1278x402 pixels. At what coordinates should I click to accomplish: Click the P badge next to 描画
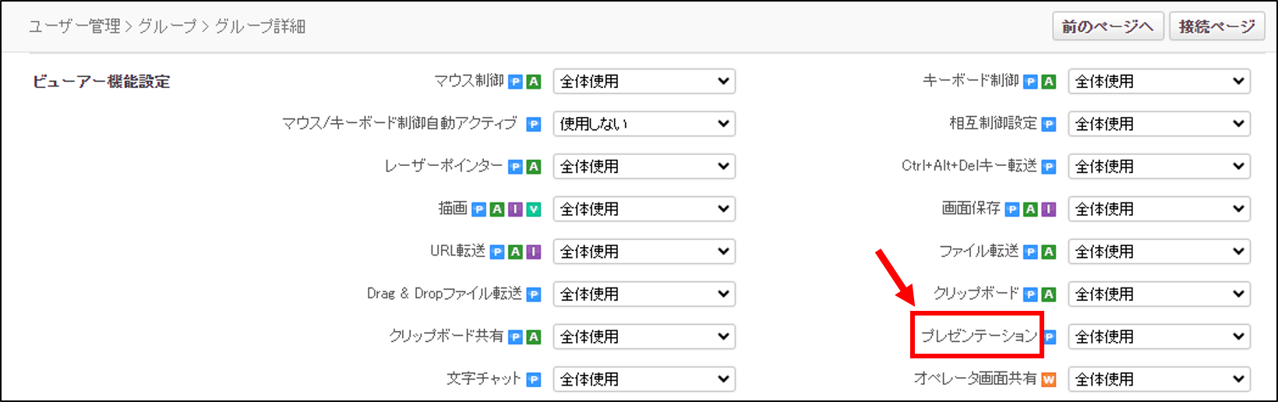pyautogui.click(x=478, y=210)
